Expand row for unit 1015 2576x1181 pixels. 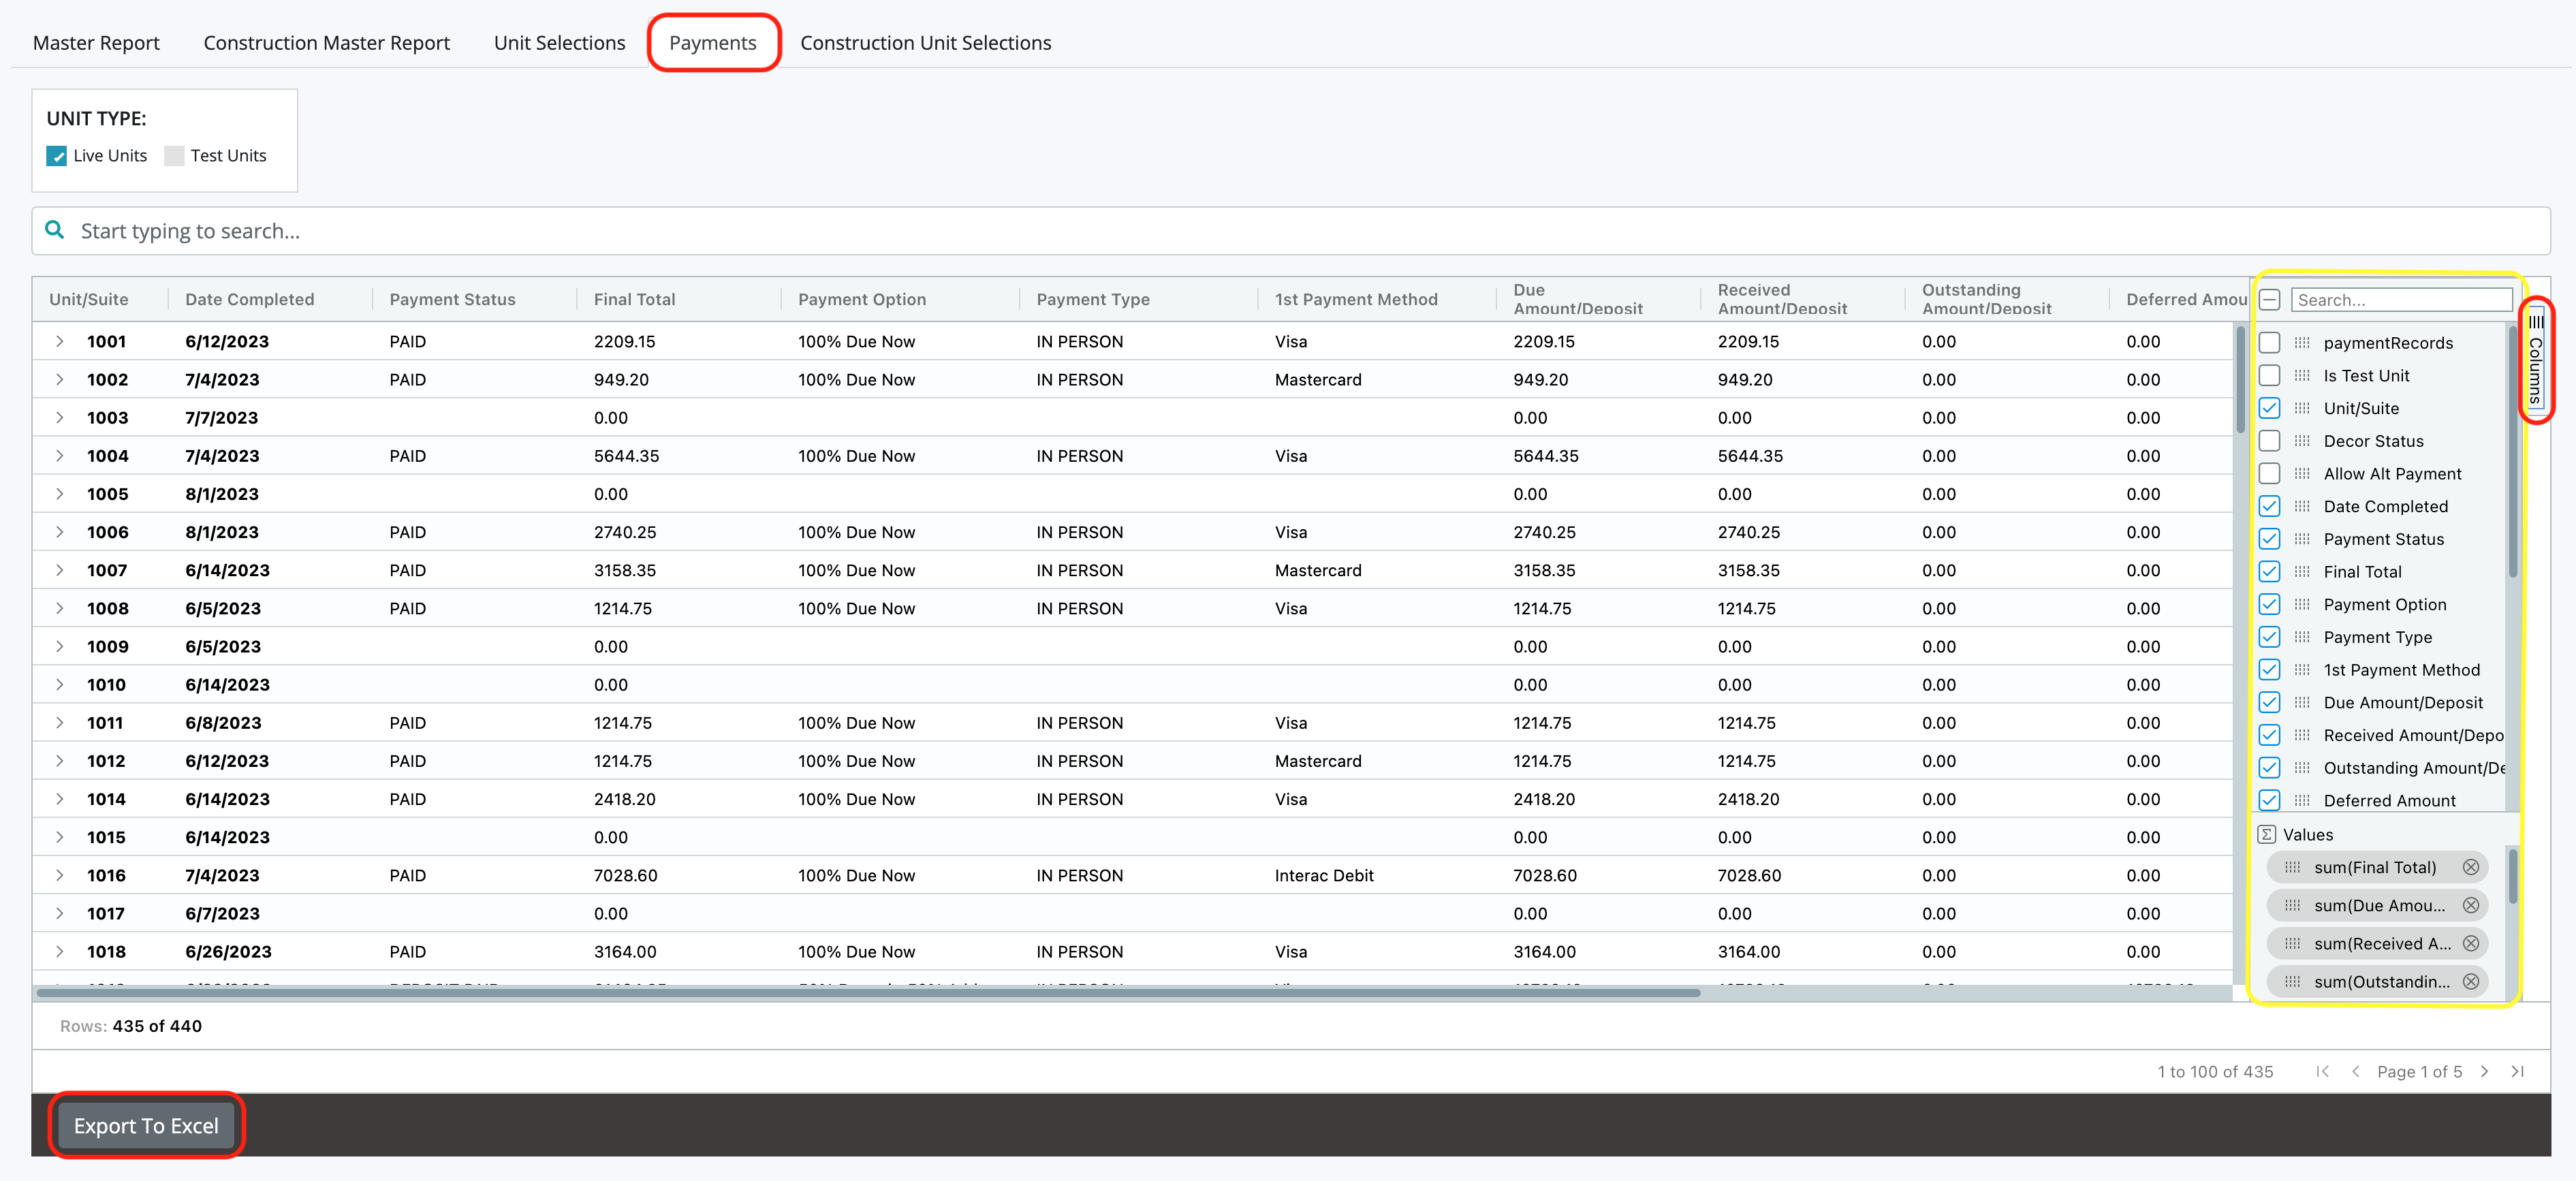60,837
